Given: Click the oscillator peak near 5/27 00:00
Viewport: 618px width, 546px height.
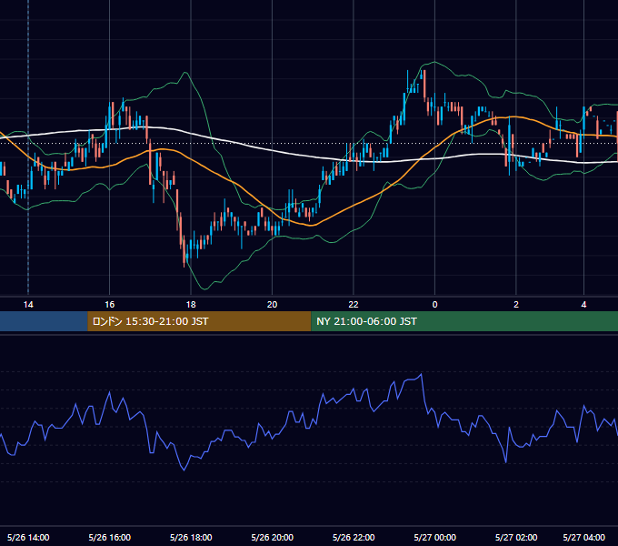Looking at the screenshot, I should (422, 374).
